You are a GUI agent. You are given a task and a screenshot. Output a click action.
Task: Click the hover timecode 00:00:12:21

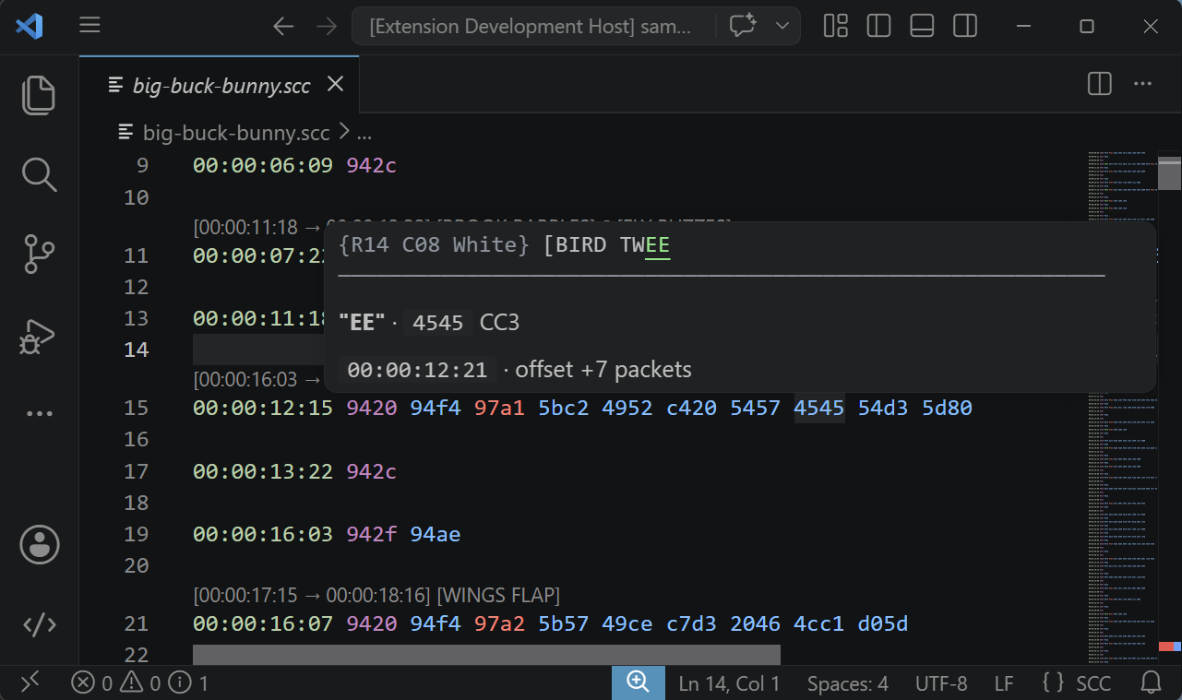[417, 370]
